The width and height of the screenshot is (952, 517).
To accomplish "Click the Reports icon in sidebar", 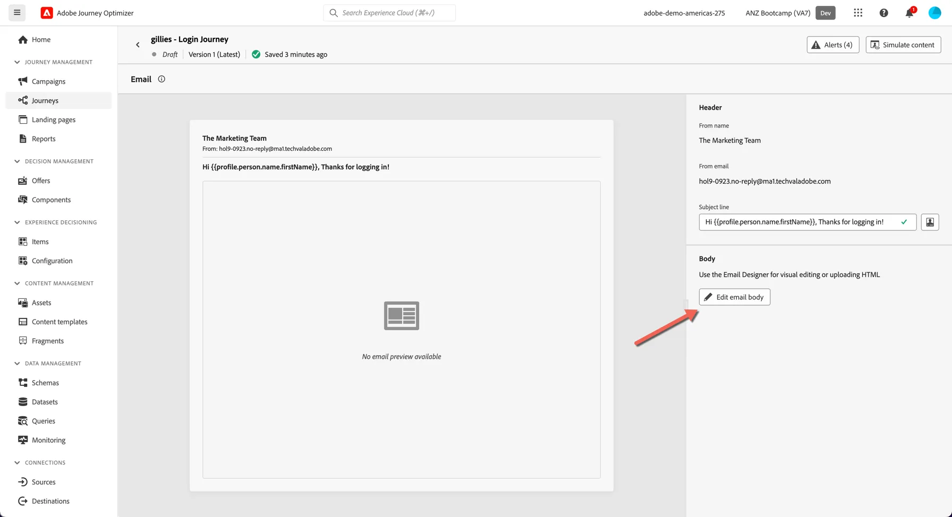I will tap(23, 139).
